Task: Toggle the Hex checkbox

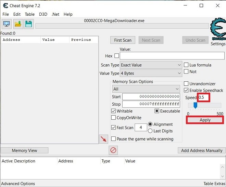Action: pos(117,56)
